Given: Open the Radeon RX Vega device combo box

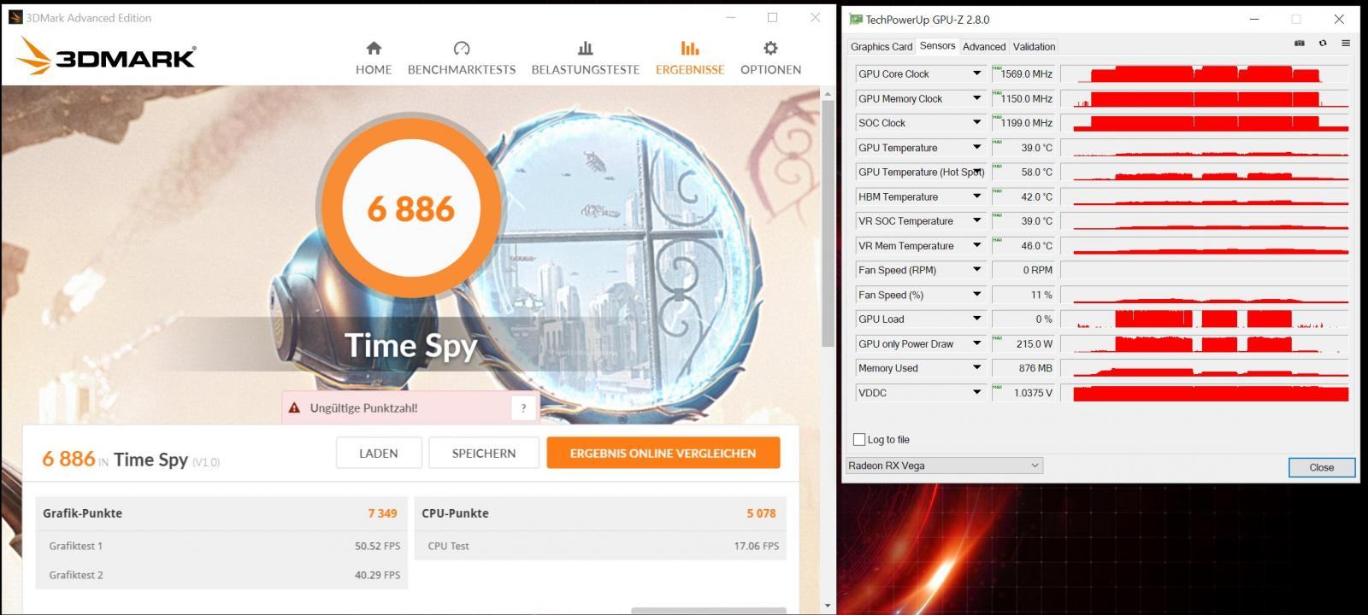Looking at the screenshot, I should [944, 466].
